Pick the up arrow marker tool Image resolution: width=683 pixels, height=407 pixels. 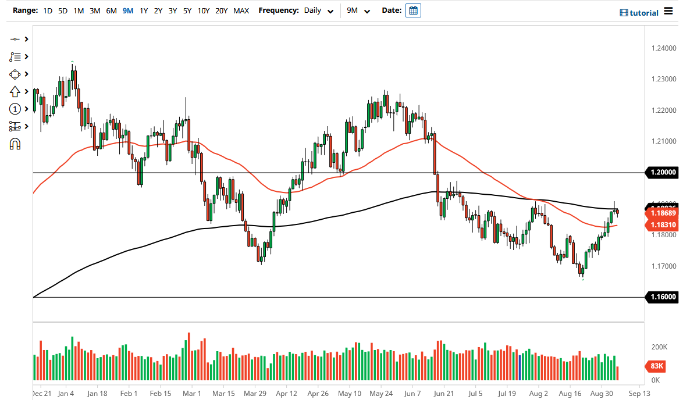coord(15,91)
